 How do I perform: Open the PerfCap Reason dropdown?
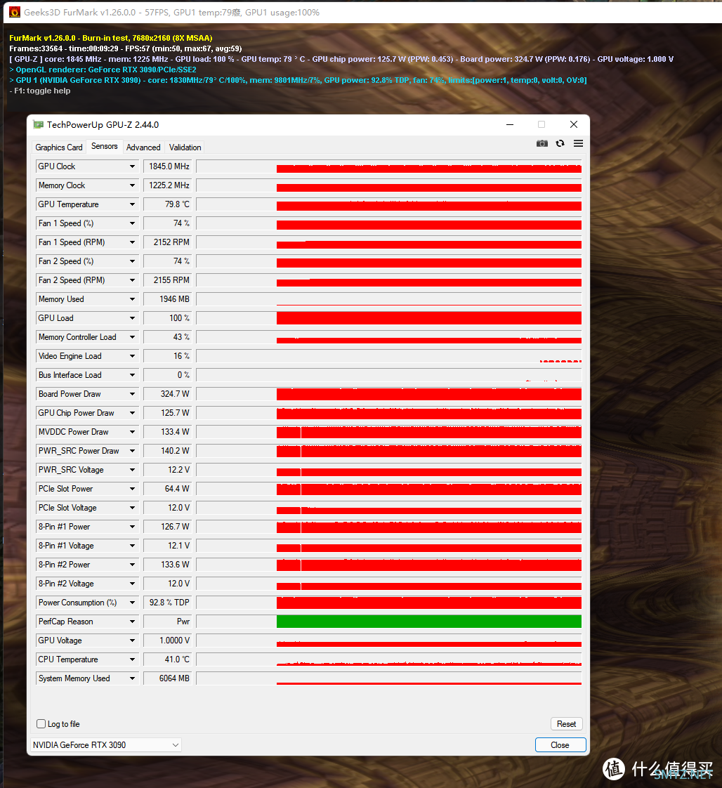132,622
